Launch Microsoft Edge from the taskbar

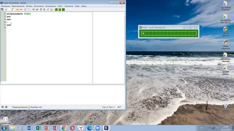pos(89,128)
